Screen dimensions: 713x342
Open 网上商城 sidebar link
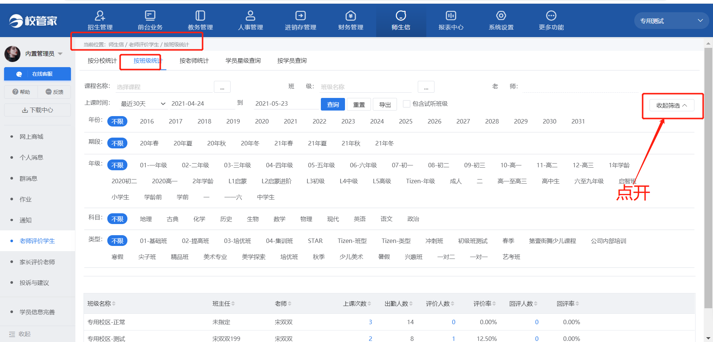click(x=32, y=137)
